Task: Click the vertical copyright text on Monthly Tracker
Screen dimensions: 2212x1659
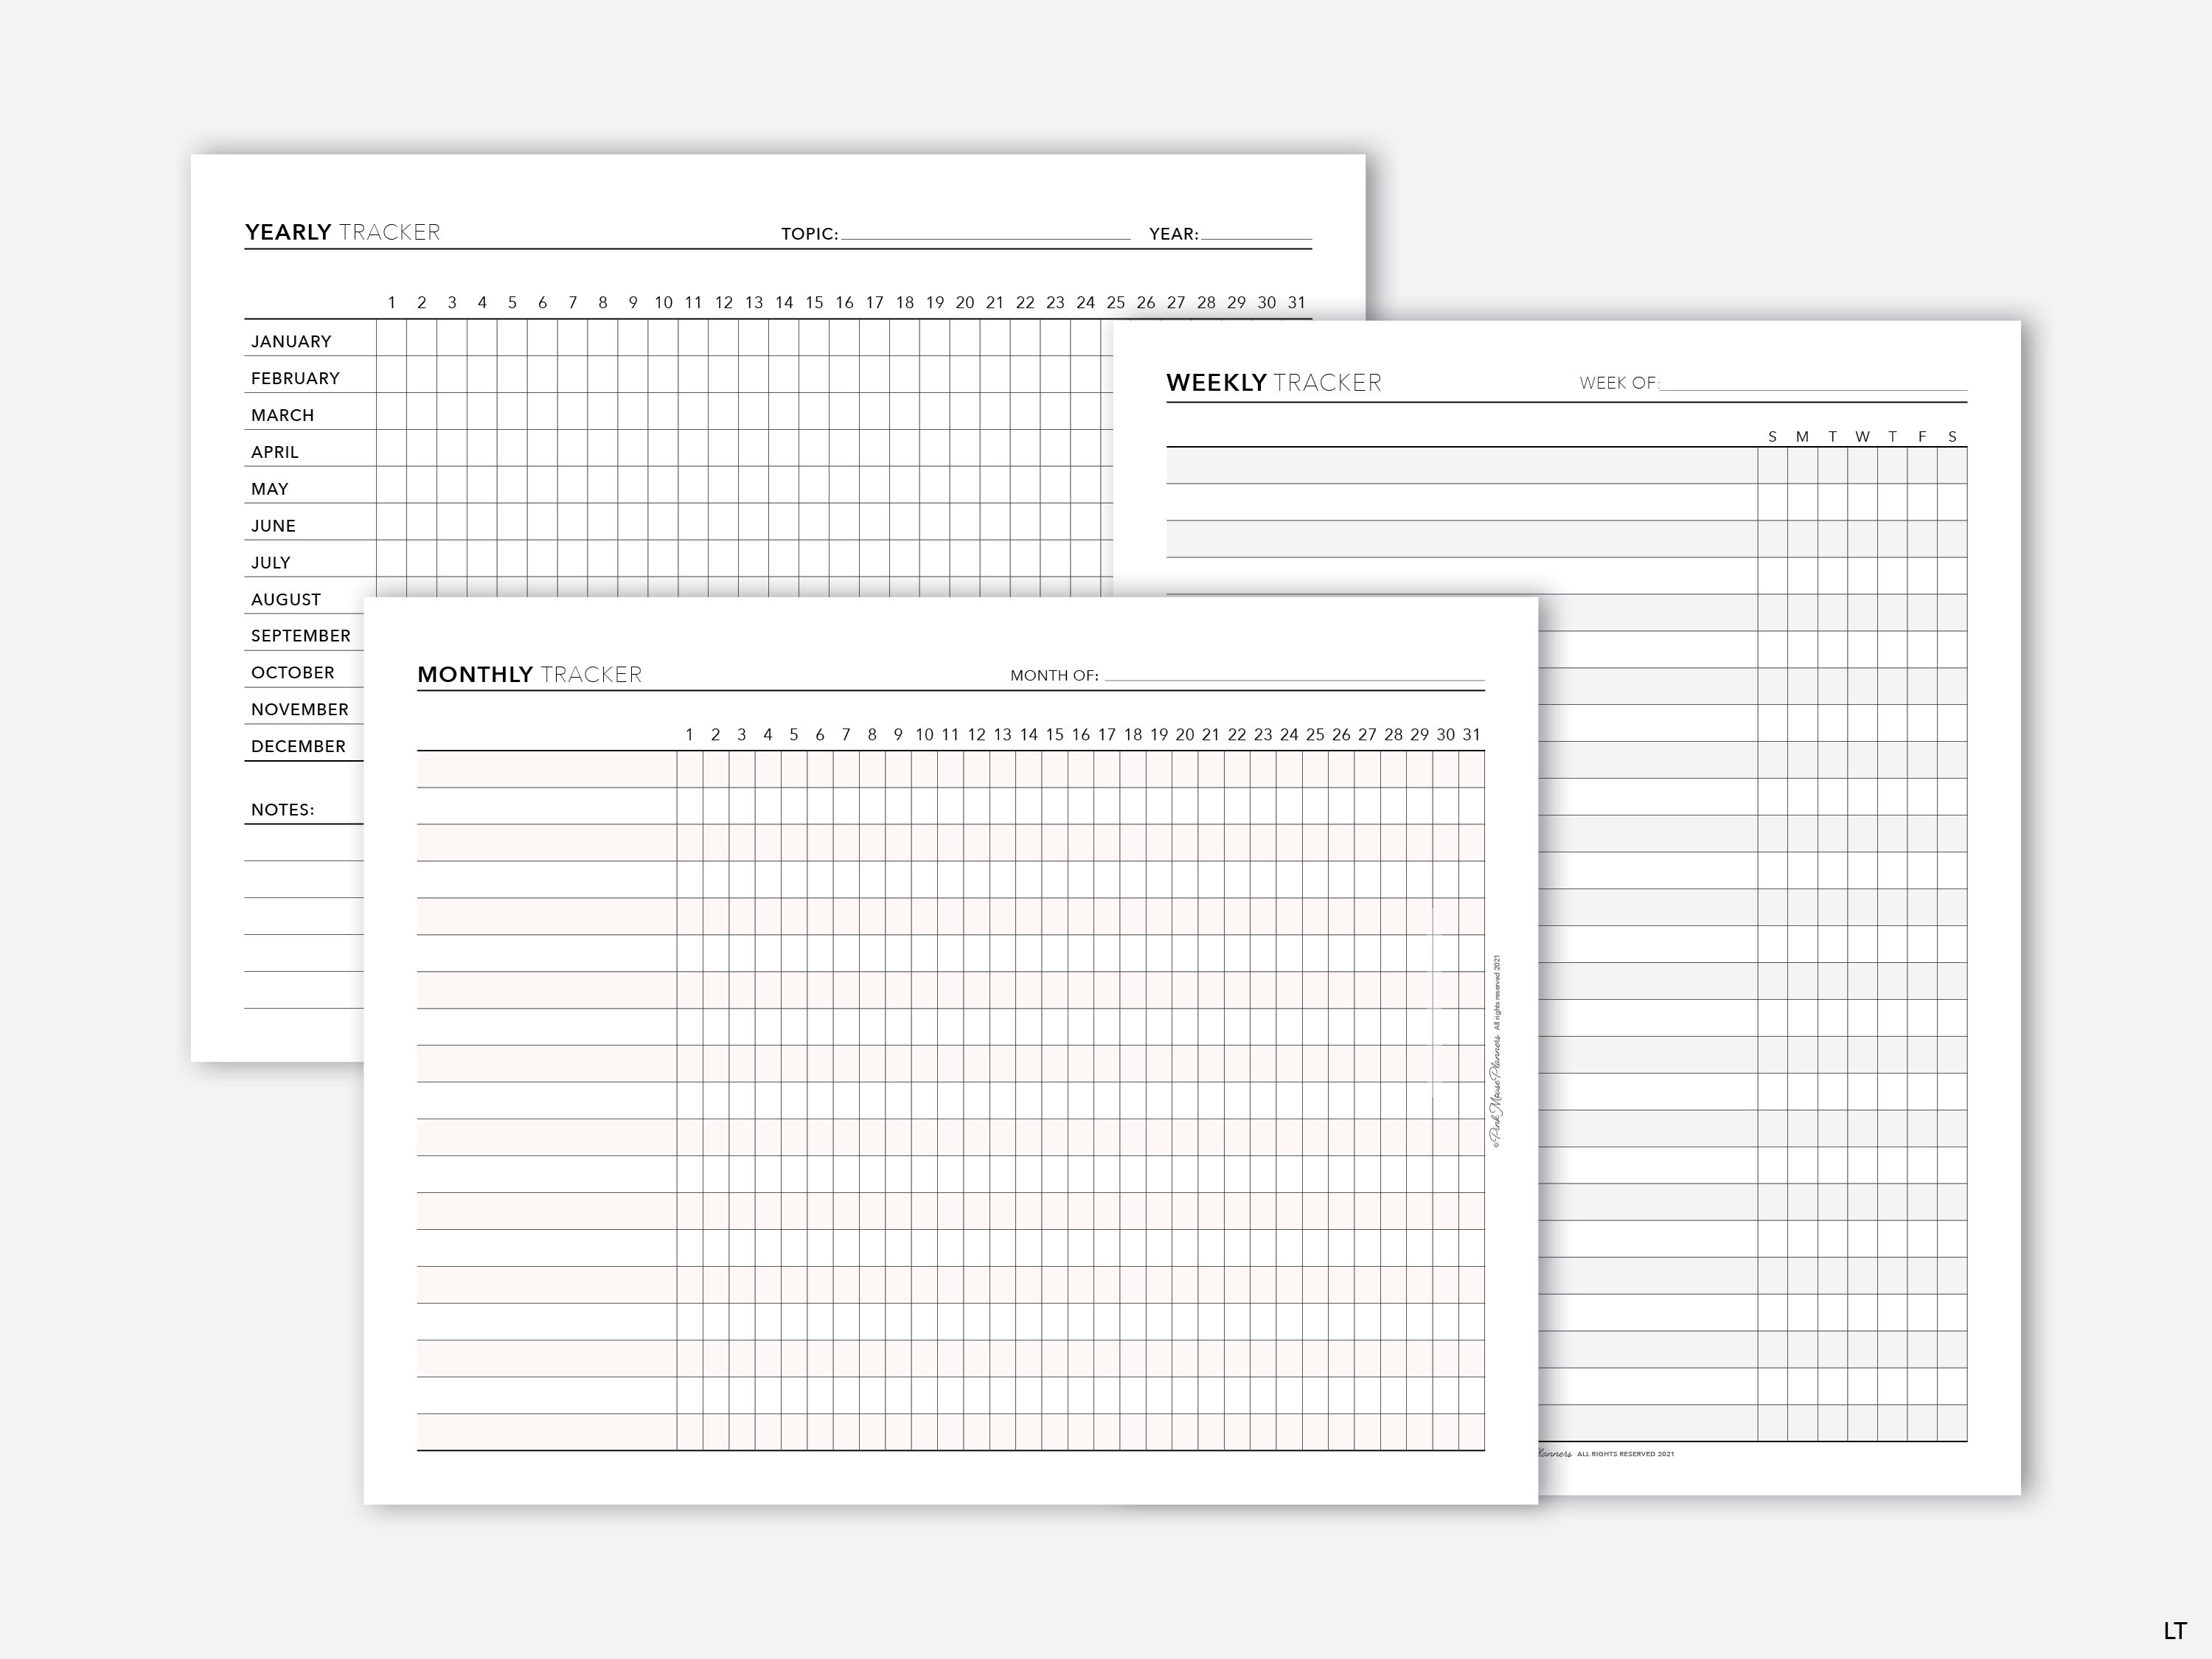Action: 1496,1050
